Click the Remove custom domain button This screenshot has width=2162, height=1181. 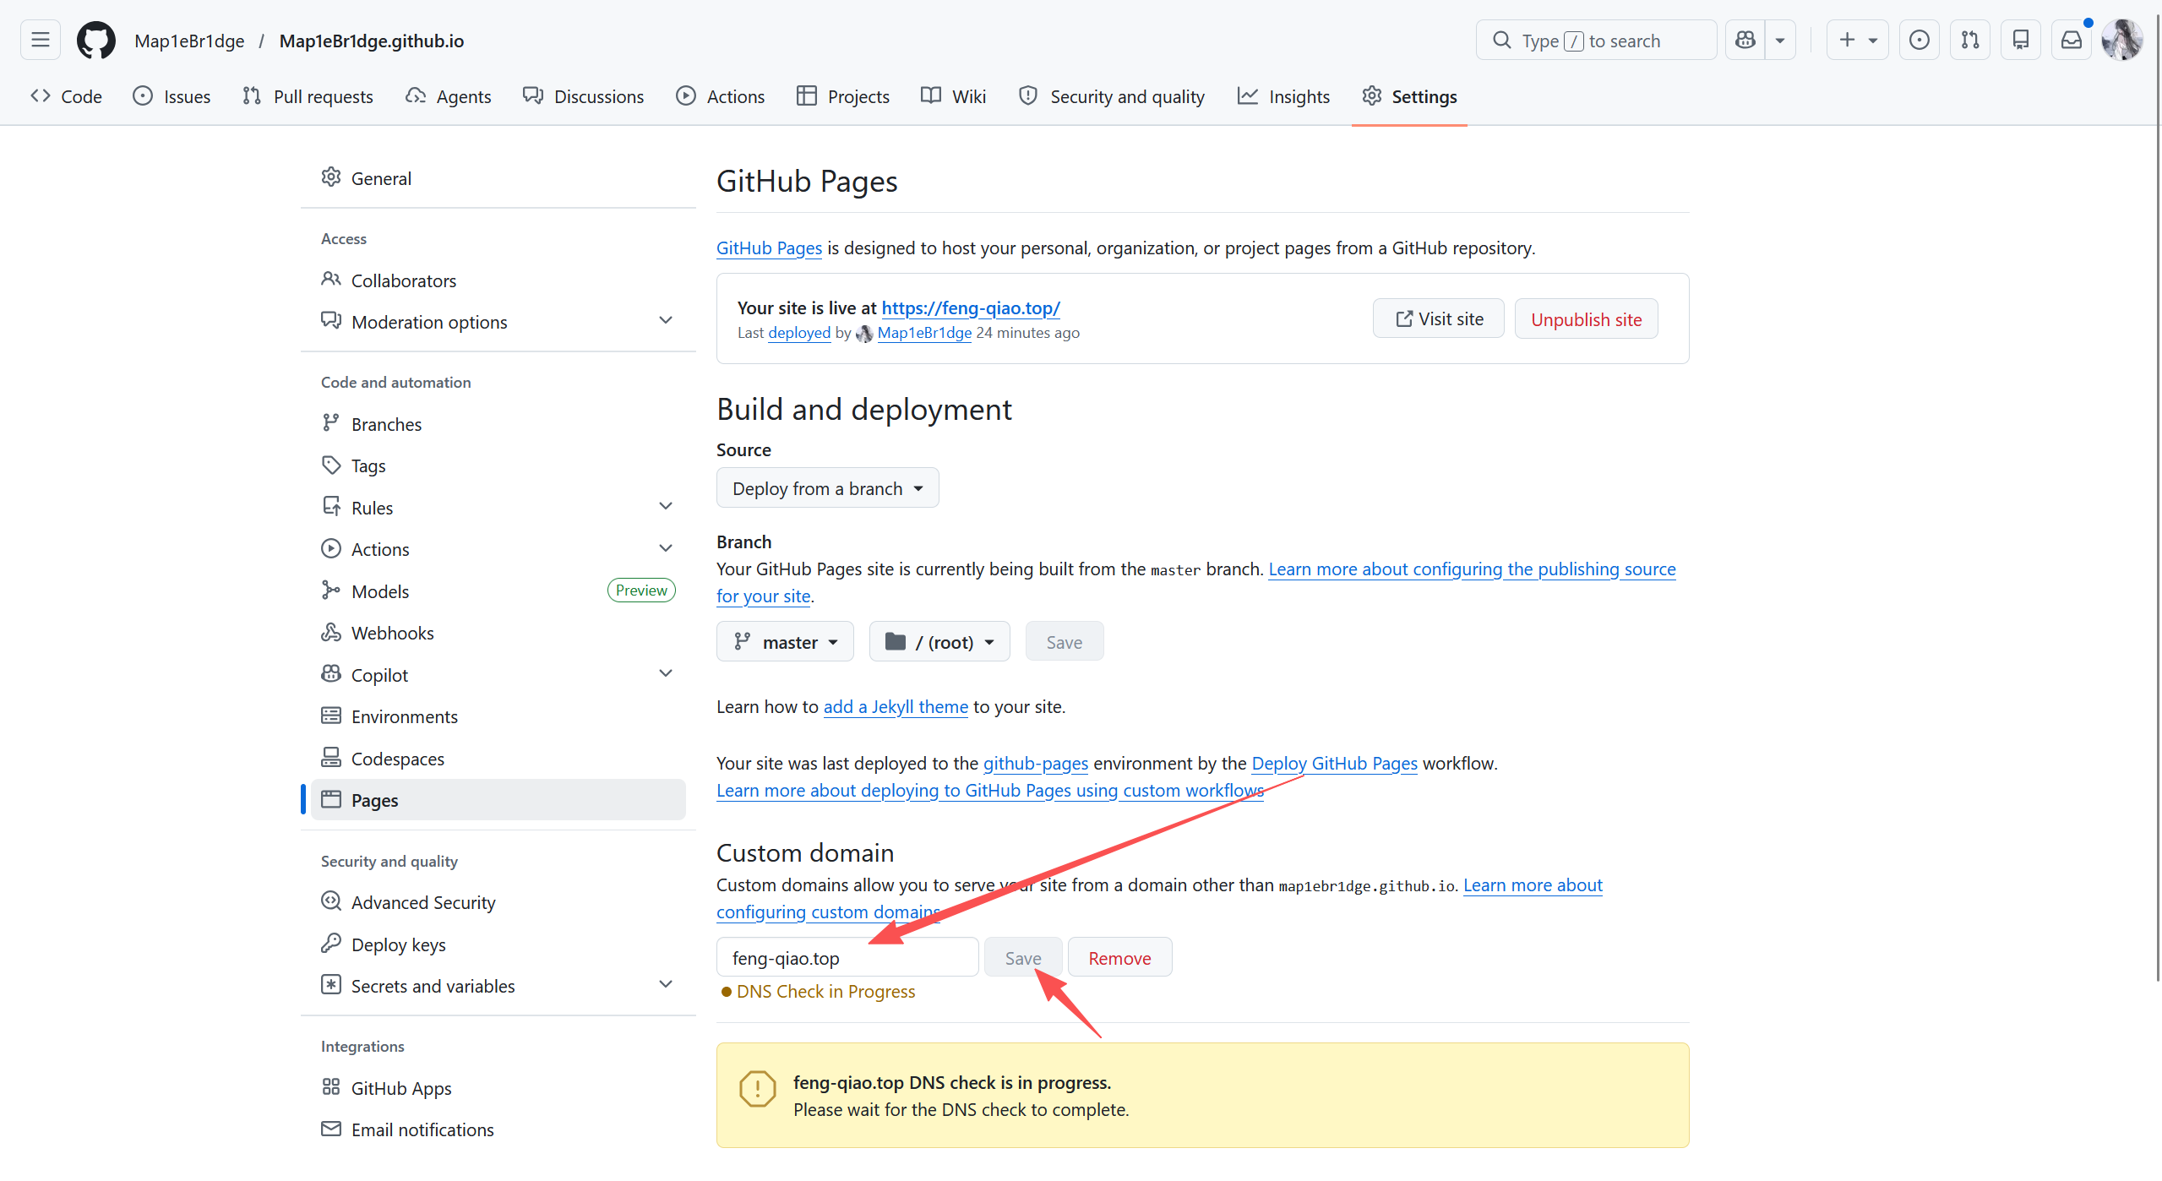1119,957
